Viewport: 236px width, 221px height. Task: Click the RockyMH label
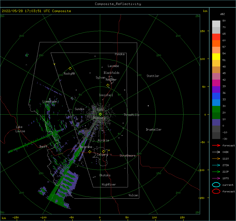[x=69, y=74]
